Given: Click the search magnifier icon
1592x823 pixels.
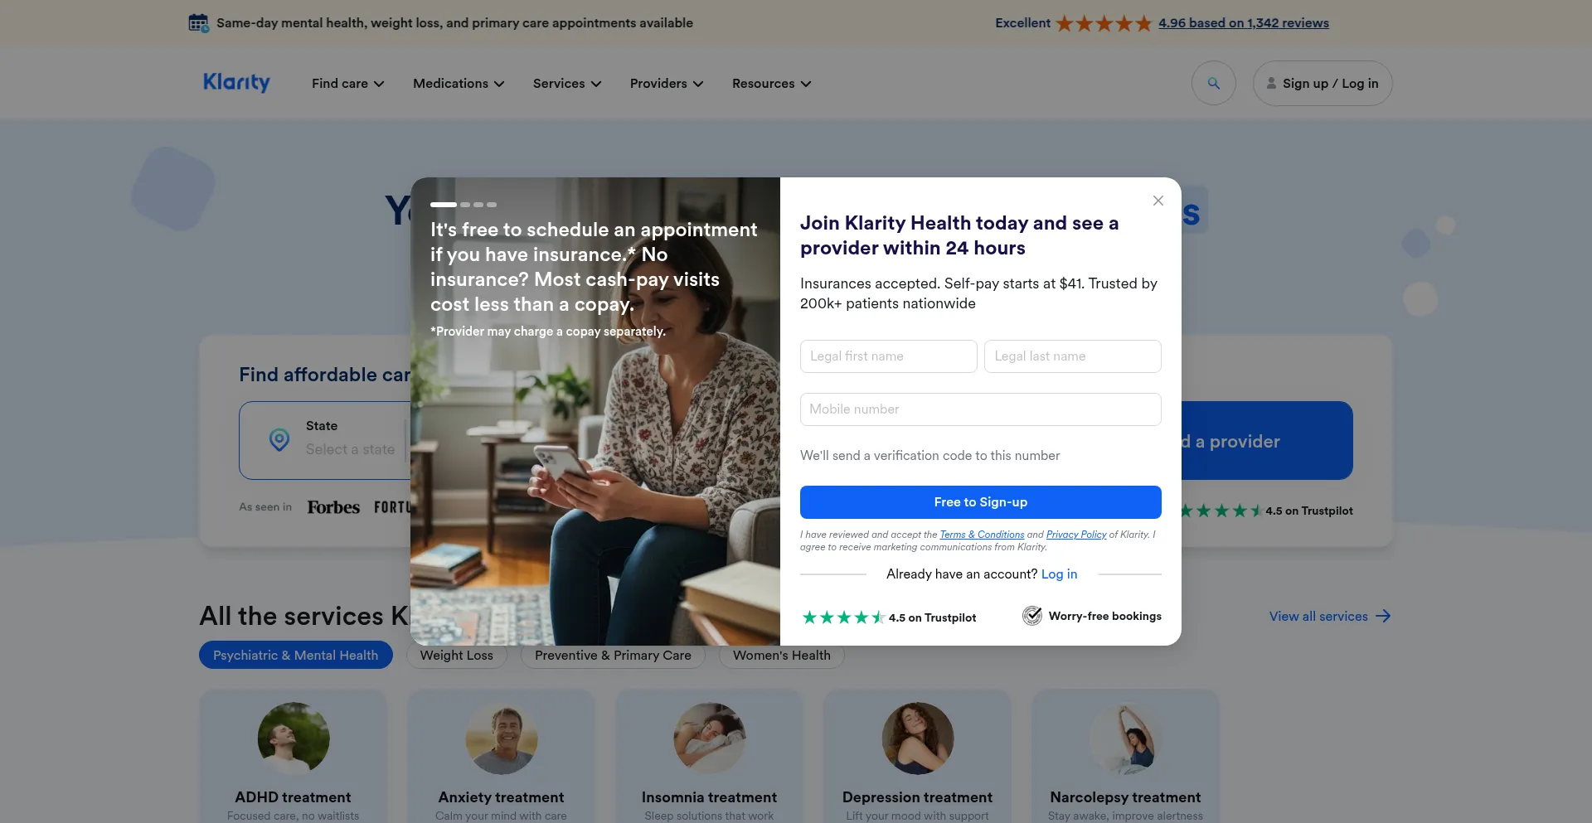Looking at the screenshot, I should pos(1213,83).
